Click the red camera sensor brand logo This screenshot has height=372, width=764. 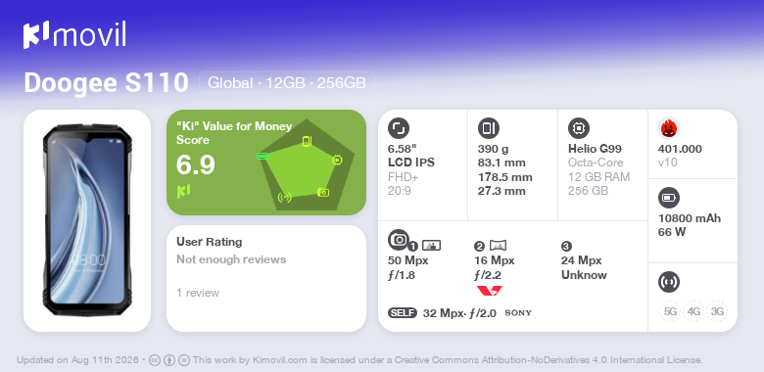pos(489,291)
